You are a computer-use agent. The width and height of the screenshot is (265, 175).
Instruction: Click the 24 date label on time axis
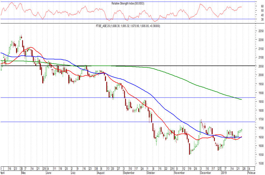tap(142, 169)
